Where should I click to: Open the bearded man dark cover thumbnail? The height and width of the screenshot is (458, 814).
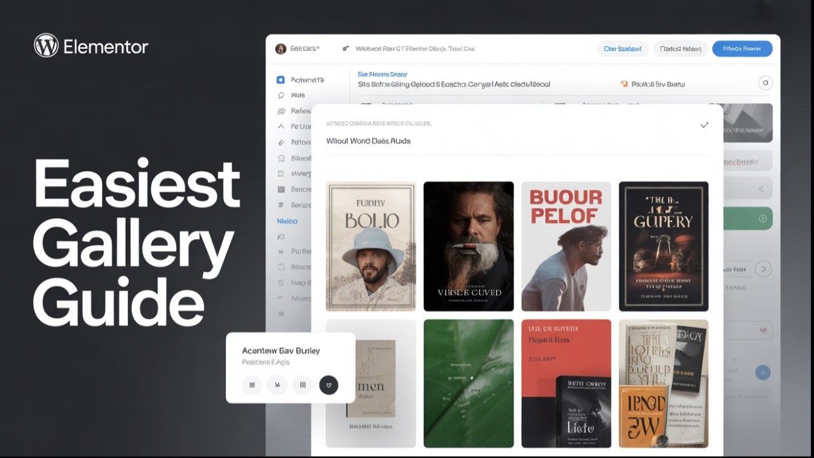tap(469, 246)
